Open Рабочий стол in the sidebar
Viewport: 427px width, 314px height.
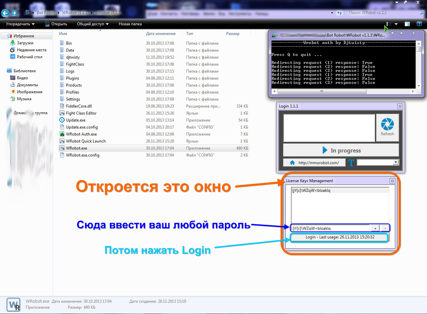[30, 57]
